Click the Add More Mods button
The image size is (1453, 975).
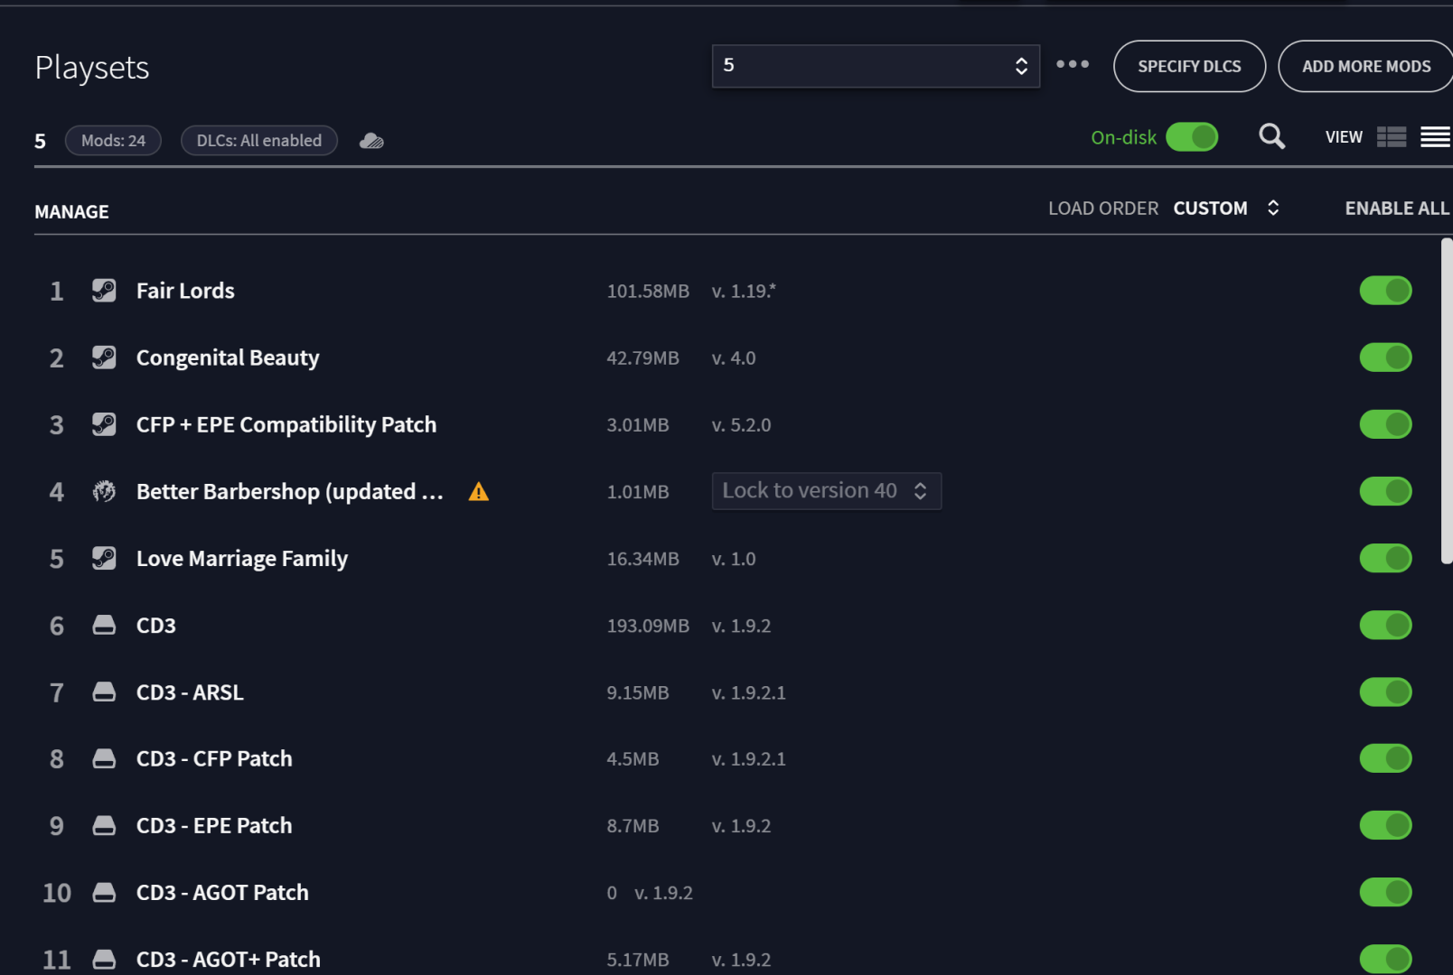point(1365,66)
